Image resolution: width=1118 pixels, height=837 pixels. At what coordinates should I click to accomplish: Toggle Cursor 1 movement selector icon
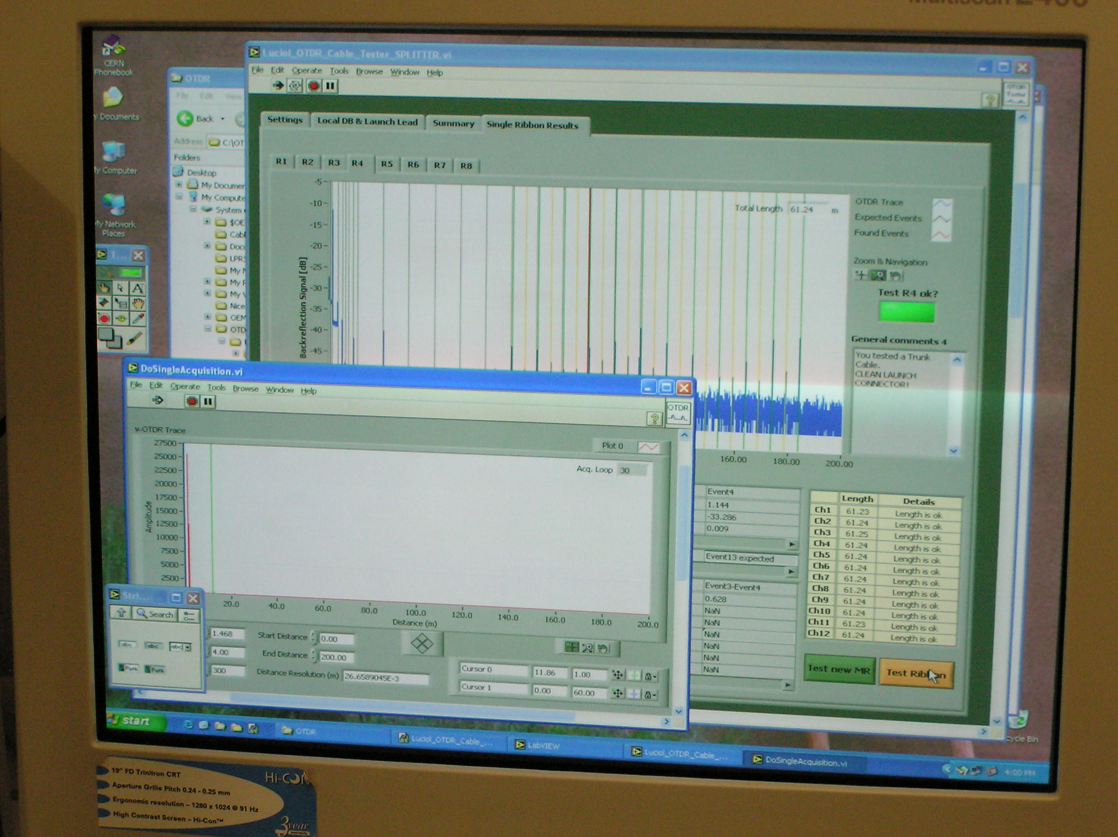pos(618,693)
